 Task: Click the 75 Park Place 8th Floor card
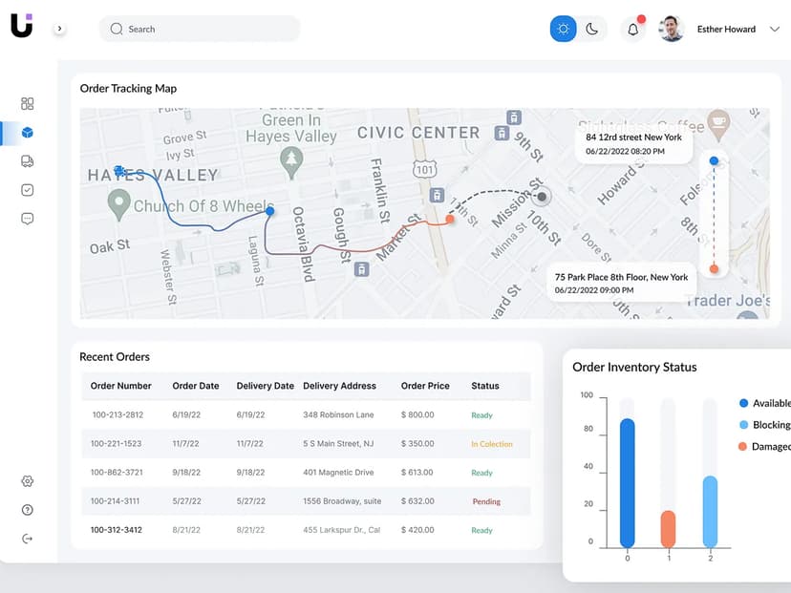point(621,283)
